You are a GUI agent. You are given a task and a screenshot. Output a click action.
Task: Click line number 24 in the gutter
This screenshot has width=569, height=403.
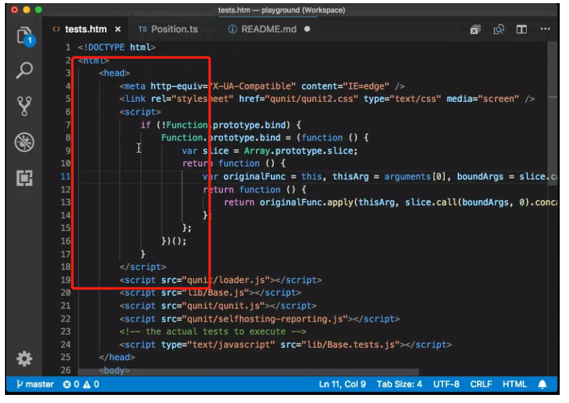pyautogui.click(x=65, y=344)
